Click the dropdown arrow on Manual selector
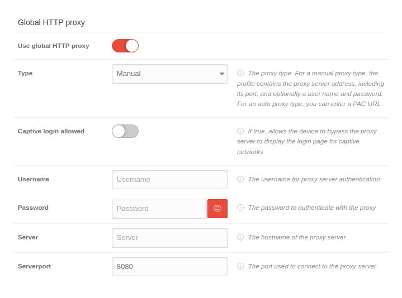Image resolution: width=402 pixels, height=298 pixels. tap(222, 74)
